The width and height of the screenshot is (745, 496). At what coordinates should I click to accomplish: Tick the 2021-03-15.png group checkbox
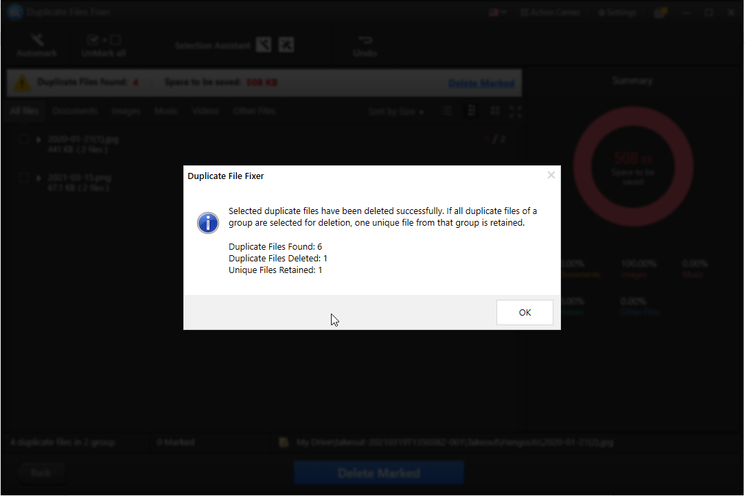24,178
